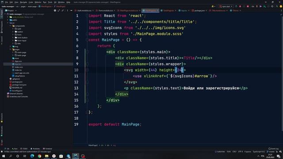Select the store folder in project tree
Image resolution: width=283 pixels, height=159 pixels.
pyautogui.click(x=15, y=58)
